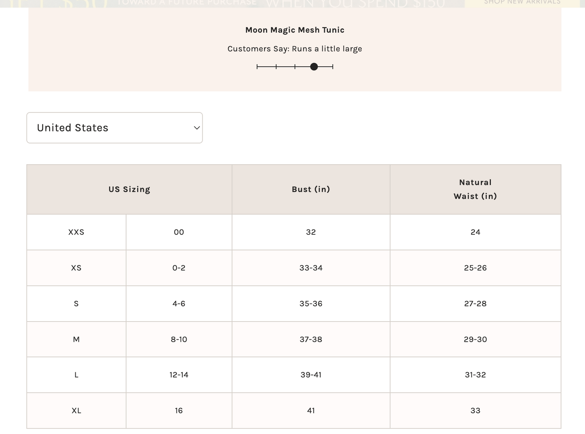Click the black dot on fit slider

314,67
